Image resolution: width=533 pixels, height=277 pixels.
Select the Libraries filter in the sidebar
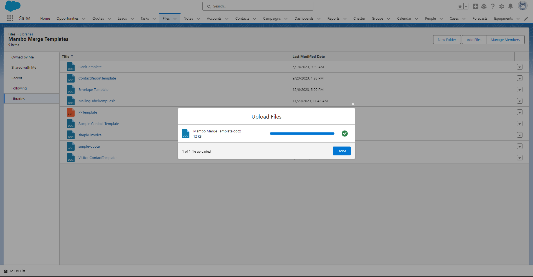click(x=18, y=99)
